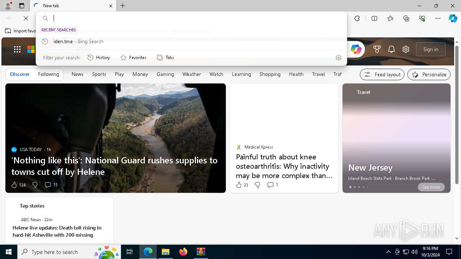461x259 pixels.
Task: Open File Explorer from taskbar
Action: pyautogui.click(x=165, y=252)
